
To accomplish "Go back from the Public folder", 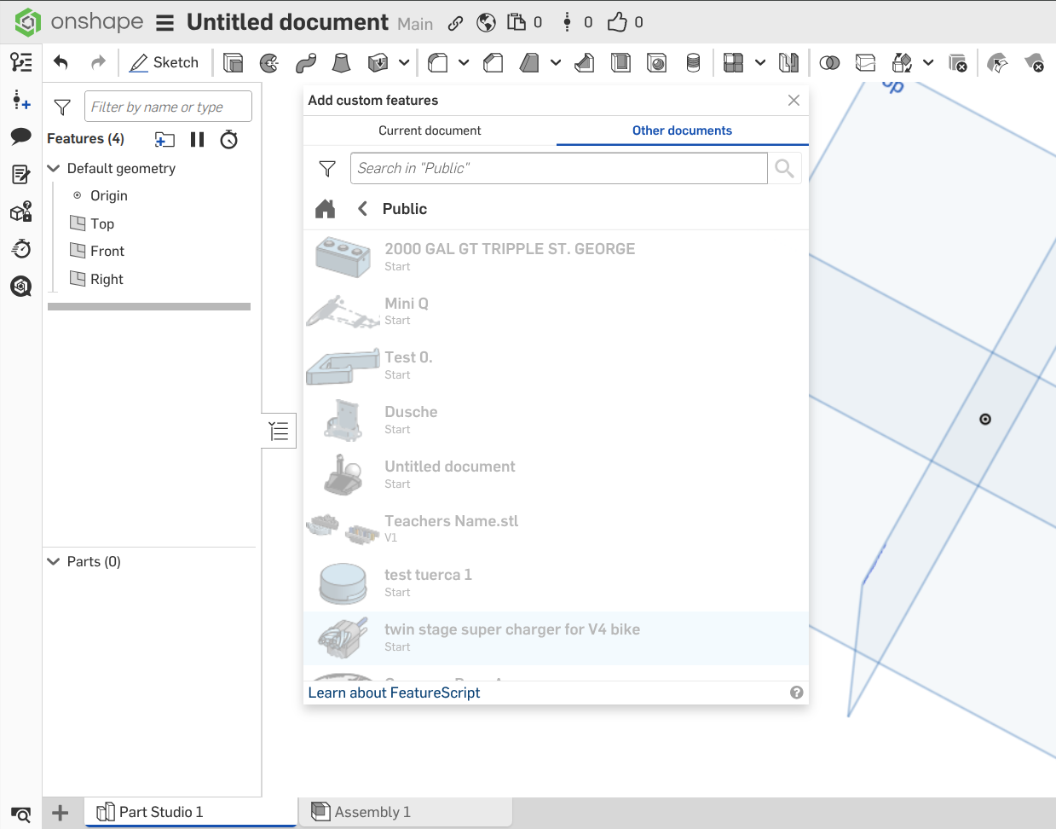I will tap(363, 209).
